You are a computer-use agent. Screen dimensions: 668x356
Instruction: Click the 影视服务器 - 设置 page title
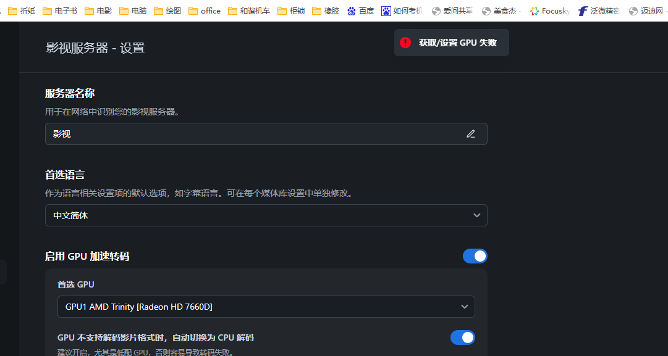coord(95,48)
